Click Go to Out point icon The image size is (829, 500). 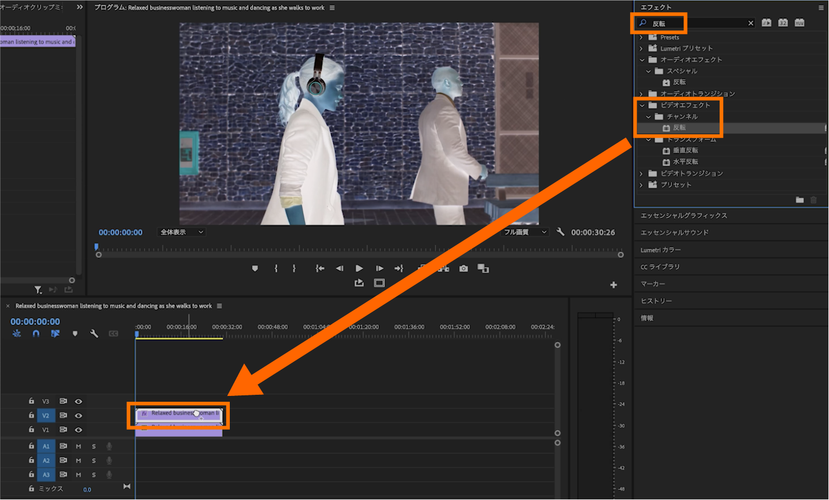pos(399,269)
